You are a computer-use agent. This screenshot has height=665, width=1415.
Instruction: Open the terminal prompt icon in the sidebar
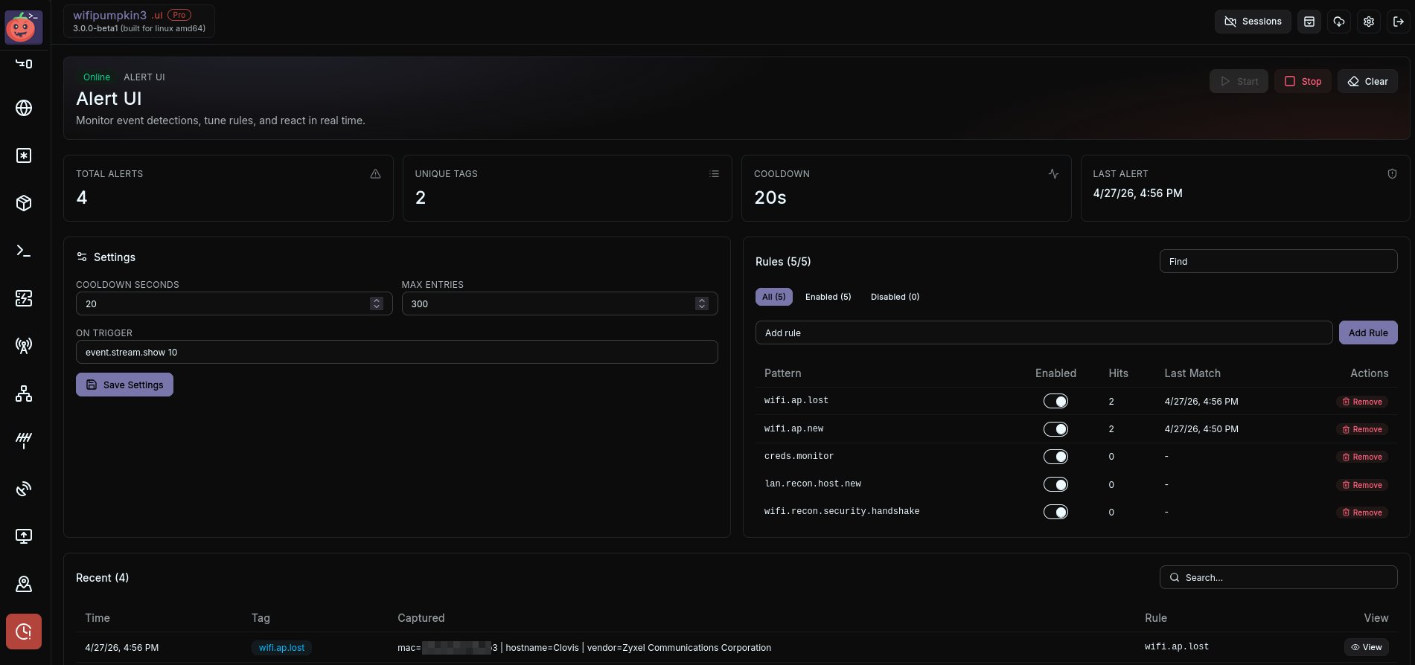coord(24,251)
